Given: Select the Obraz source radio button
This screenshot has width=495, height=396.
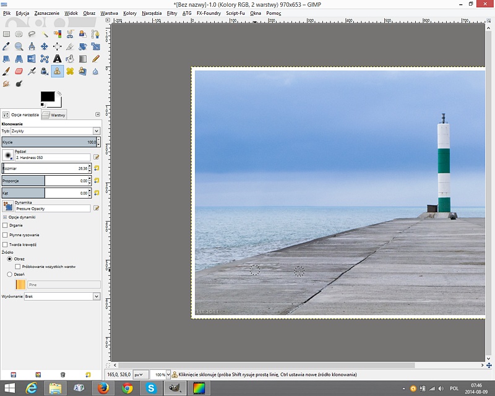Looking at the screenshot, I should pos(9,259).
